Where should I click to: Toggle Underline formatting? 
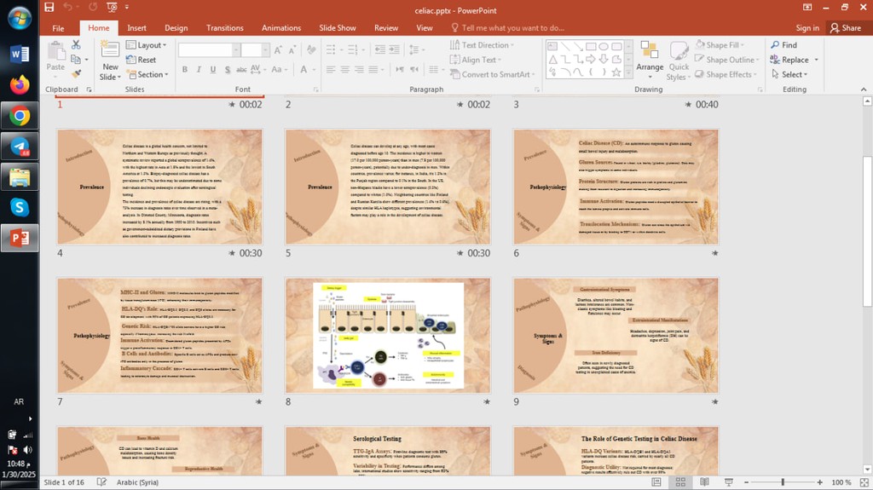212,70
